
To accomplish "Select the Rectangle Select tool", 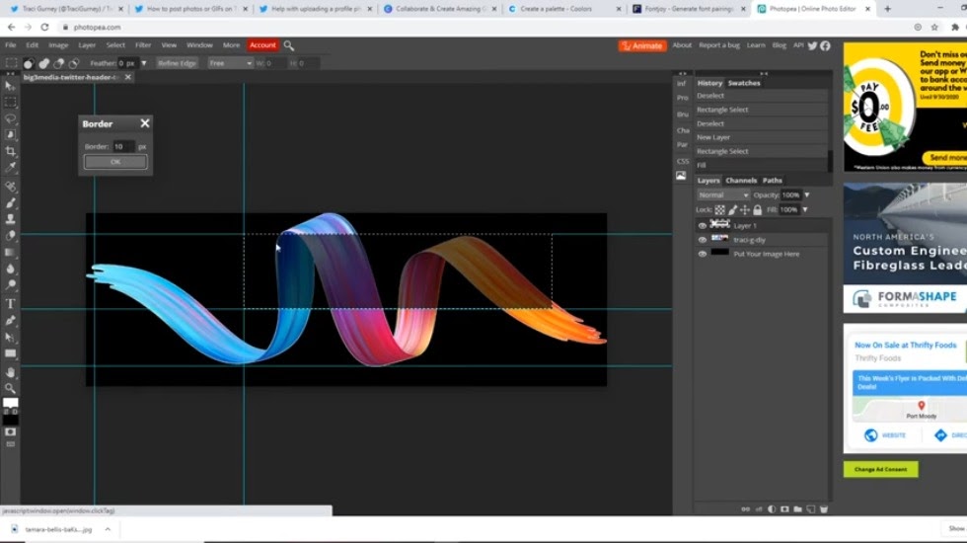I will click(10, 102).
